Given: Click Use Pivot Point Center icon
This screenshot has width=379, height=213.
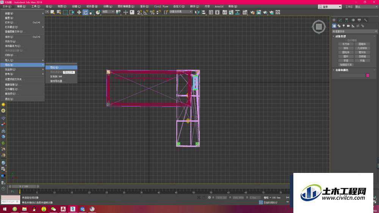Looking at the screenshot, I should tap(118, 12).
